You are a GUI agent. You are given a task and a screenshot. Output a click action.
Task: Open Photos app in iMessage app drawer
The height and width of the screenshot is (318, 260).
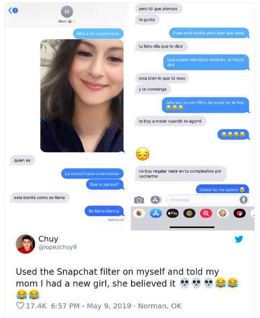coord(139,213)
